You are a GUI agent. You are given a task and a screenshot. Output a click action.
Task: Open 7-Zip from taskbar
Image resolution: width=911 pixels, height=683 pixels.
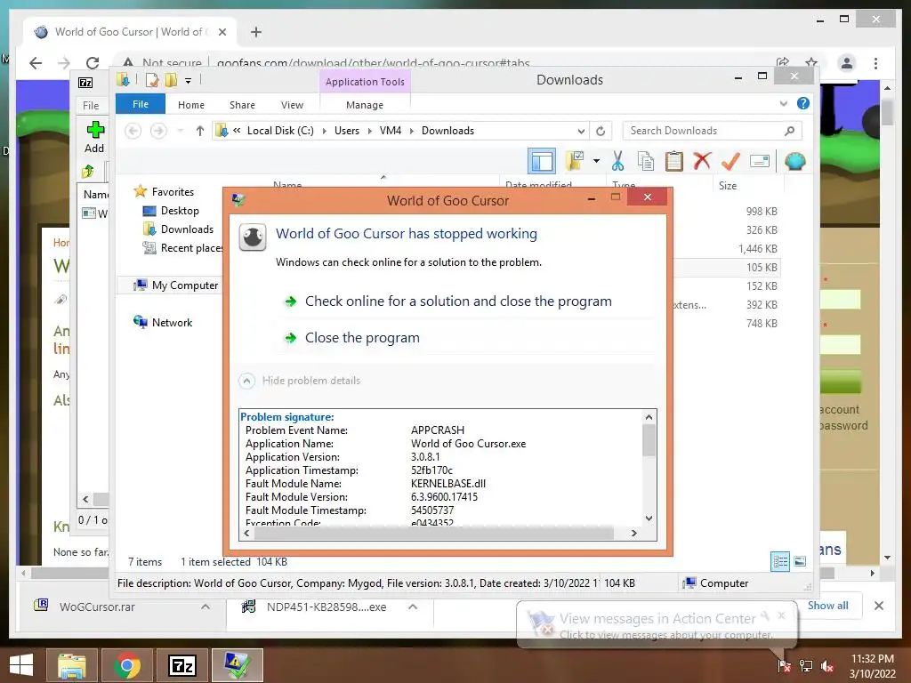point(181,665)
